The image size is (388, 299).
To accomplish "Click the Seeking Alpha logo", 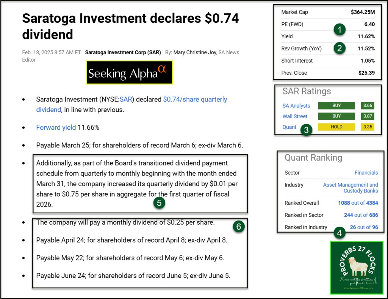I will click(x=129, y=72).
